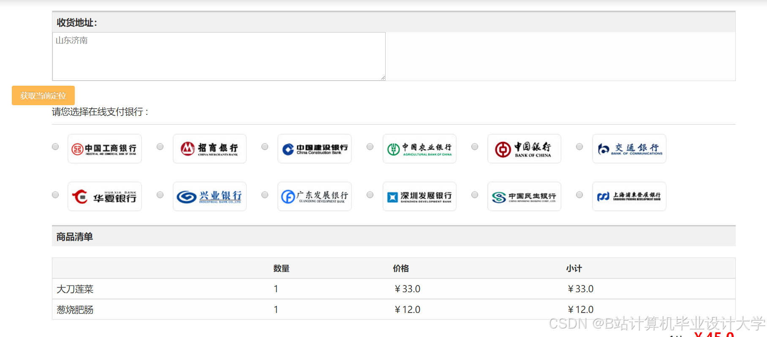Click the ¥33.0 price of 大刀莲菜
Viewport: 767px width, 337px height.
point(407,289)
